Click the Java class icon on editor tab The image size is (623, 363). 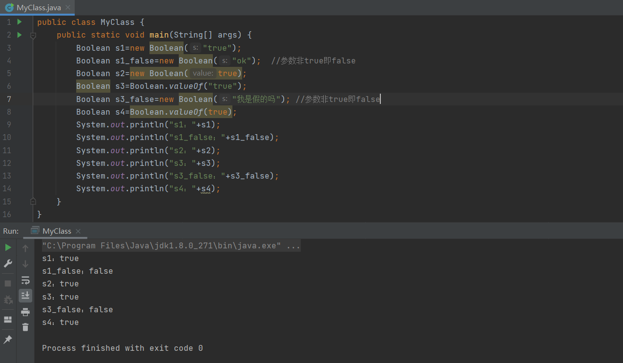(9, 7)
